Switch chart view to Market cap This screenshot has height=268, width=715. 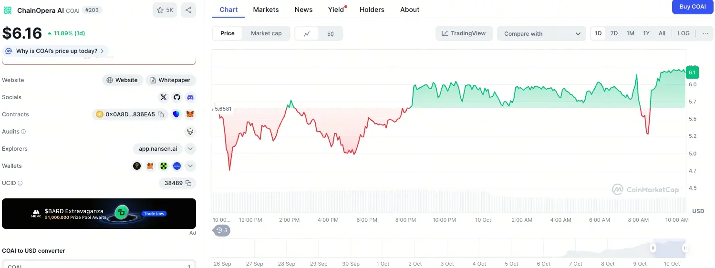[x=266, y=33]
